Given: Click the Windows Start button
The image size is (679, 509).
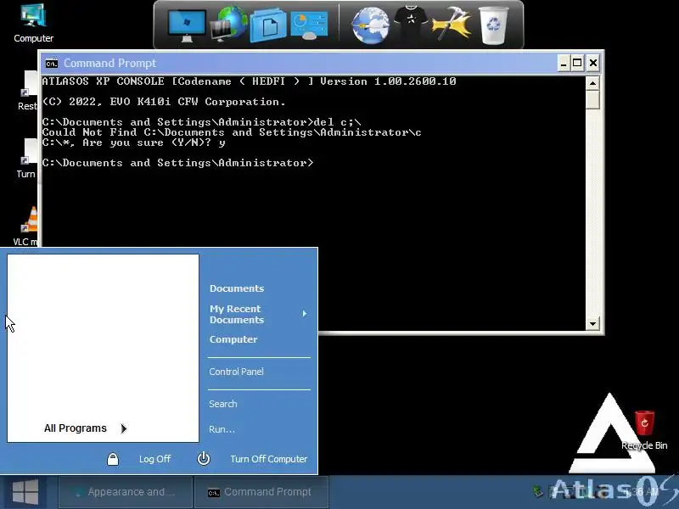Looking at the screenshot, I should pyautogui.click(x=25, y=492).
